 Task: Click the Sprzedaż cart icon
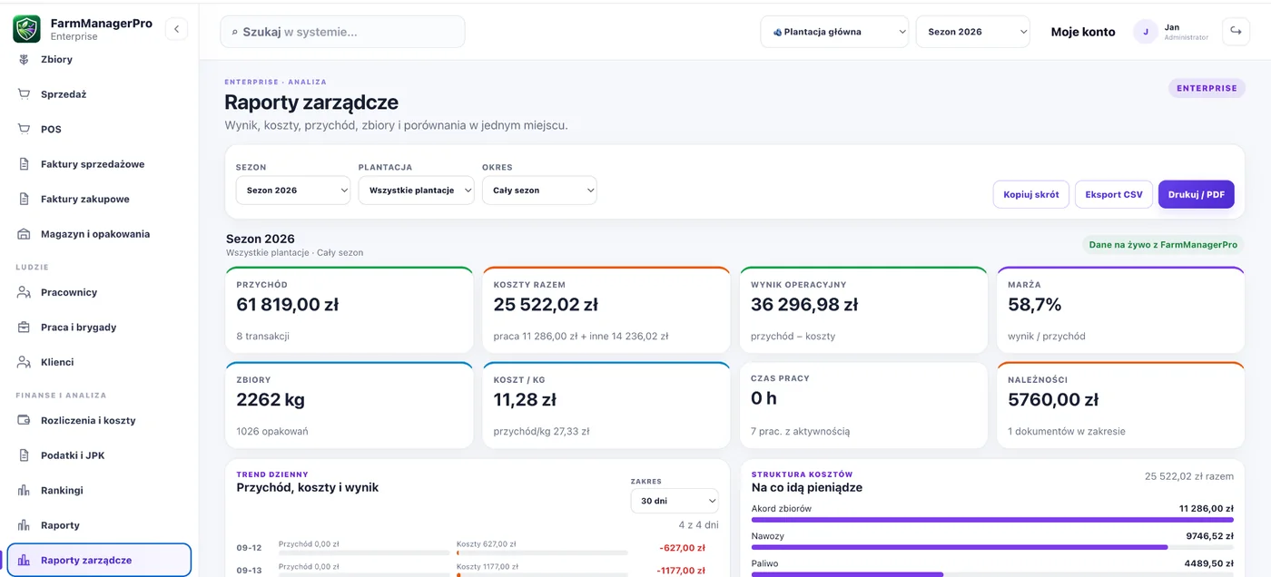click(25, 94)
